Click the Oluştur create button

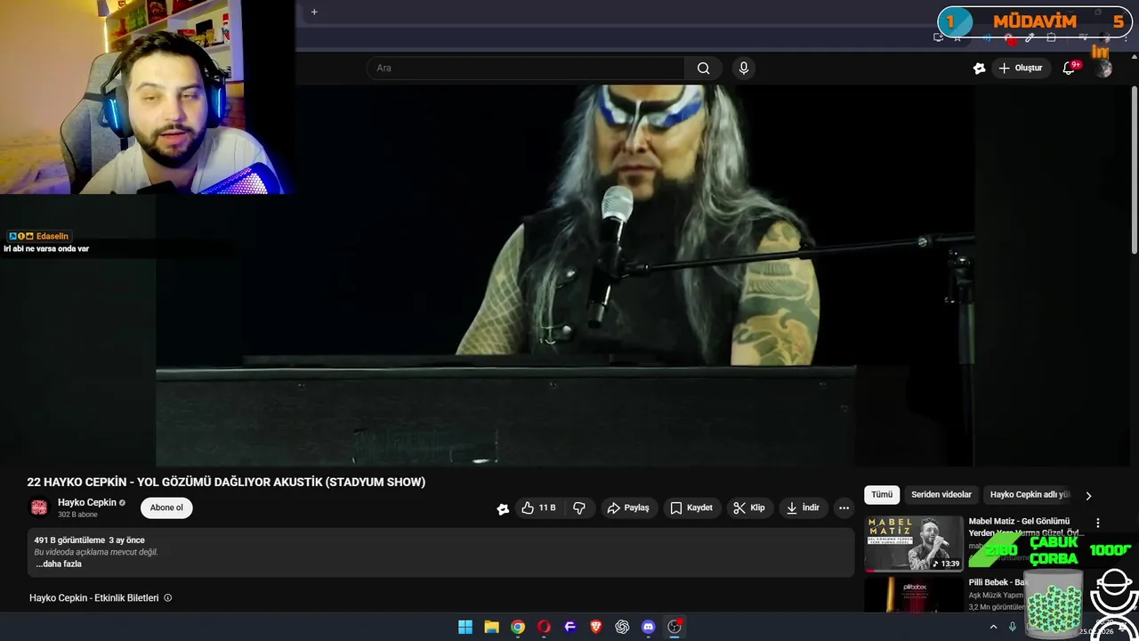click(x=1020, y=68)
